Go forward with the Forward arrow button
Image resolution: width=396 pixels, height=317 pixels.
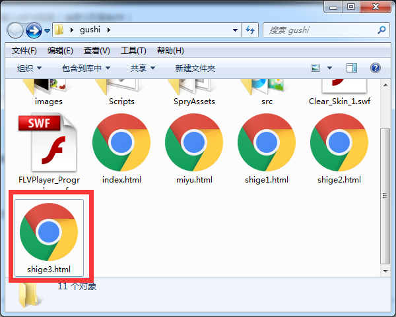[x=34, y=30]
